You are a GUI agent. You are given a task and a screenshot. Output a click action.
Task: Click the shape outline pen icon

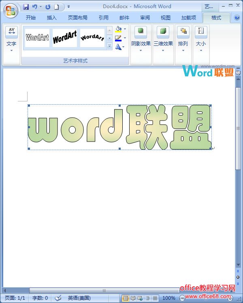click(118, 38)
